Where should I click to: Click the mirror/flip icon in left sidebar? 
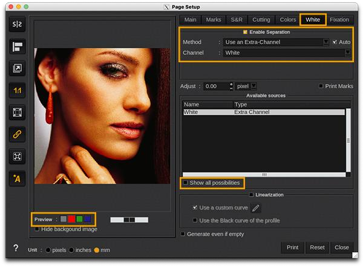[x=16, y=25]
